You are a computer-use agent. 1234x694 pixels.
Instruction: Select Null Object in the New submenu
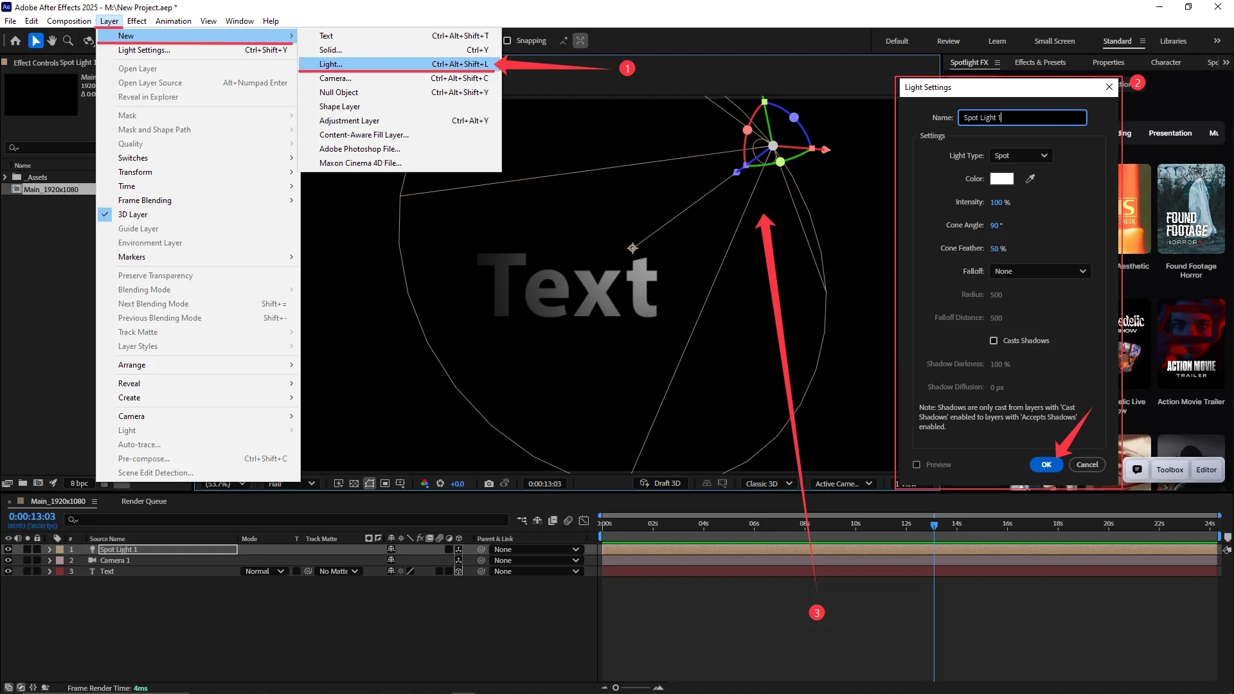400,93
